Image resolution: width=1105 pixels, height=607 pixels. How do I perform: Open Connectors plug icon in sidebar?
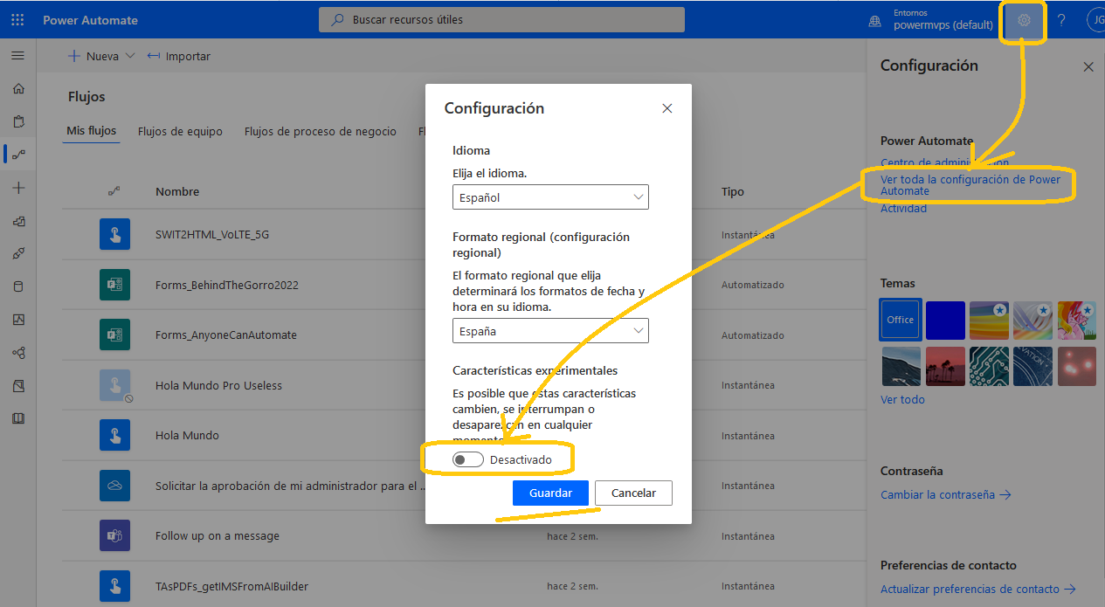pos(18,253)
